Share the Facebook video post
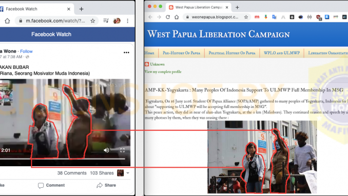Viewport: 348px width, 196px height. point(106,185)
